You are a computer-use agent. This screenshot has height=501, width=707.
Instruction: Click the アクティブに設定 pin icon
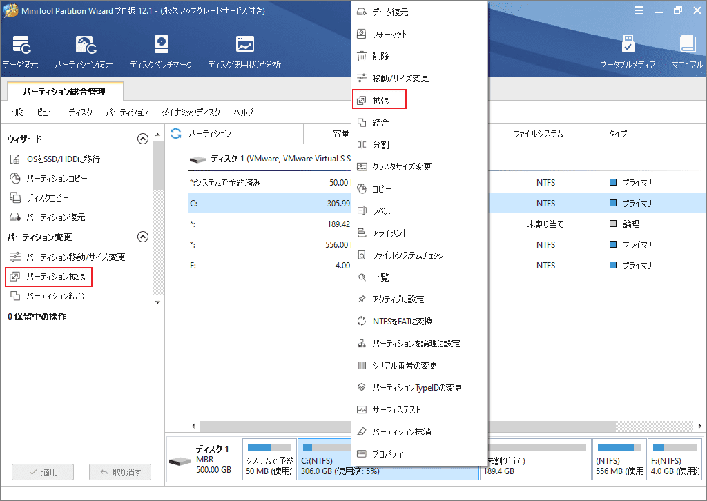click(x=362, y=299)
